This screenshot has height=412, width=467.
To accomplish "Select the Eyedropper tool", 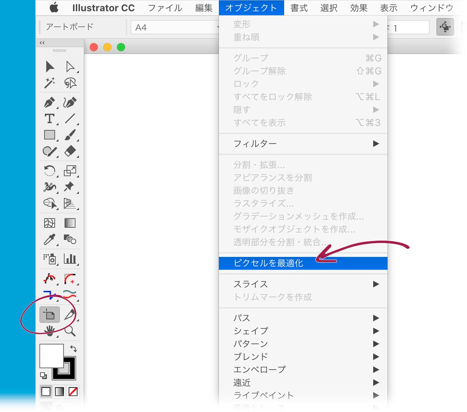I will click(x=50, y=239).
